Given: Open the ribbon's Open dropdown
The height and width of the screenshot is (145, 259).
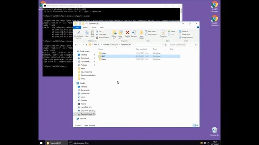Looking at the screenshot, I should (172, 31).
